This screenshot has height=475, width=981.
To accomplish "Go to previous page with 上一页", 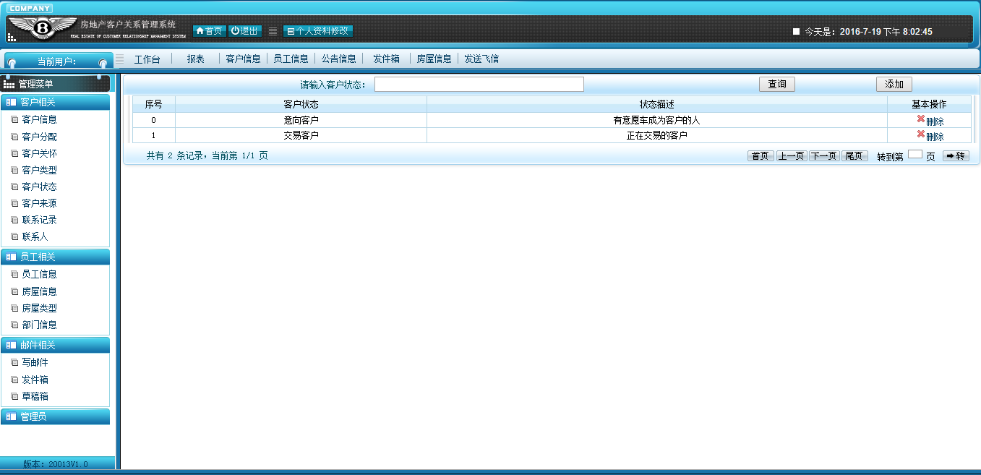I will pyautogui.click(x=792, y=155).
